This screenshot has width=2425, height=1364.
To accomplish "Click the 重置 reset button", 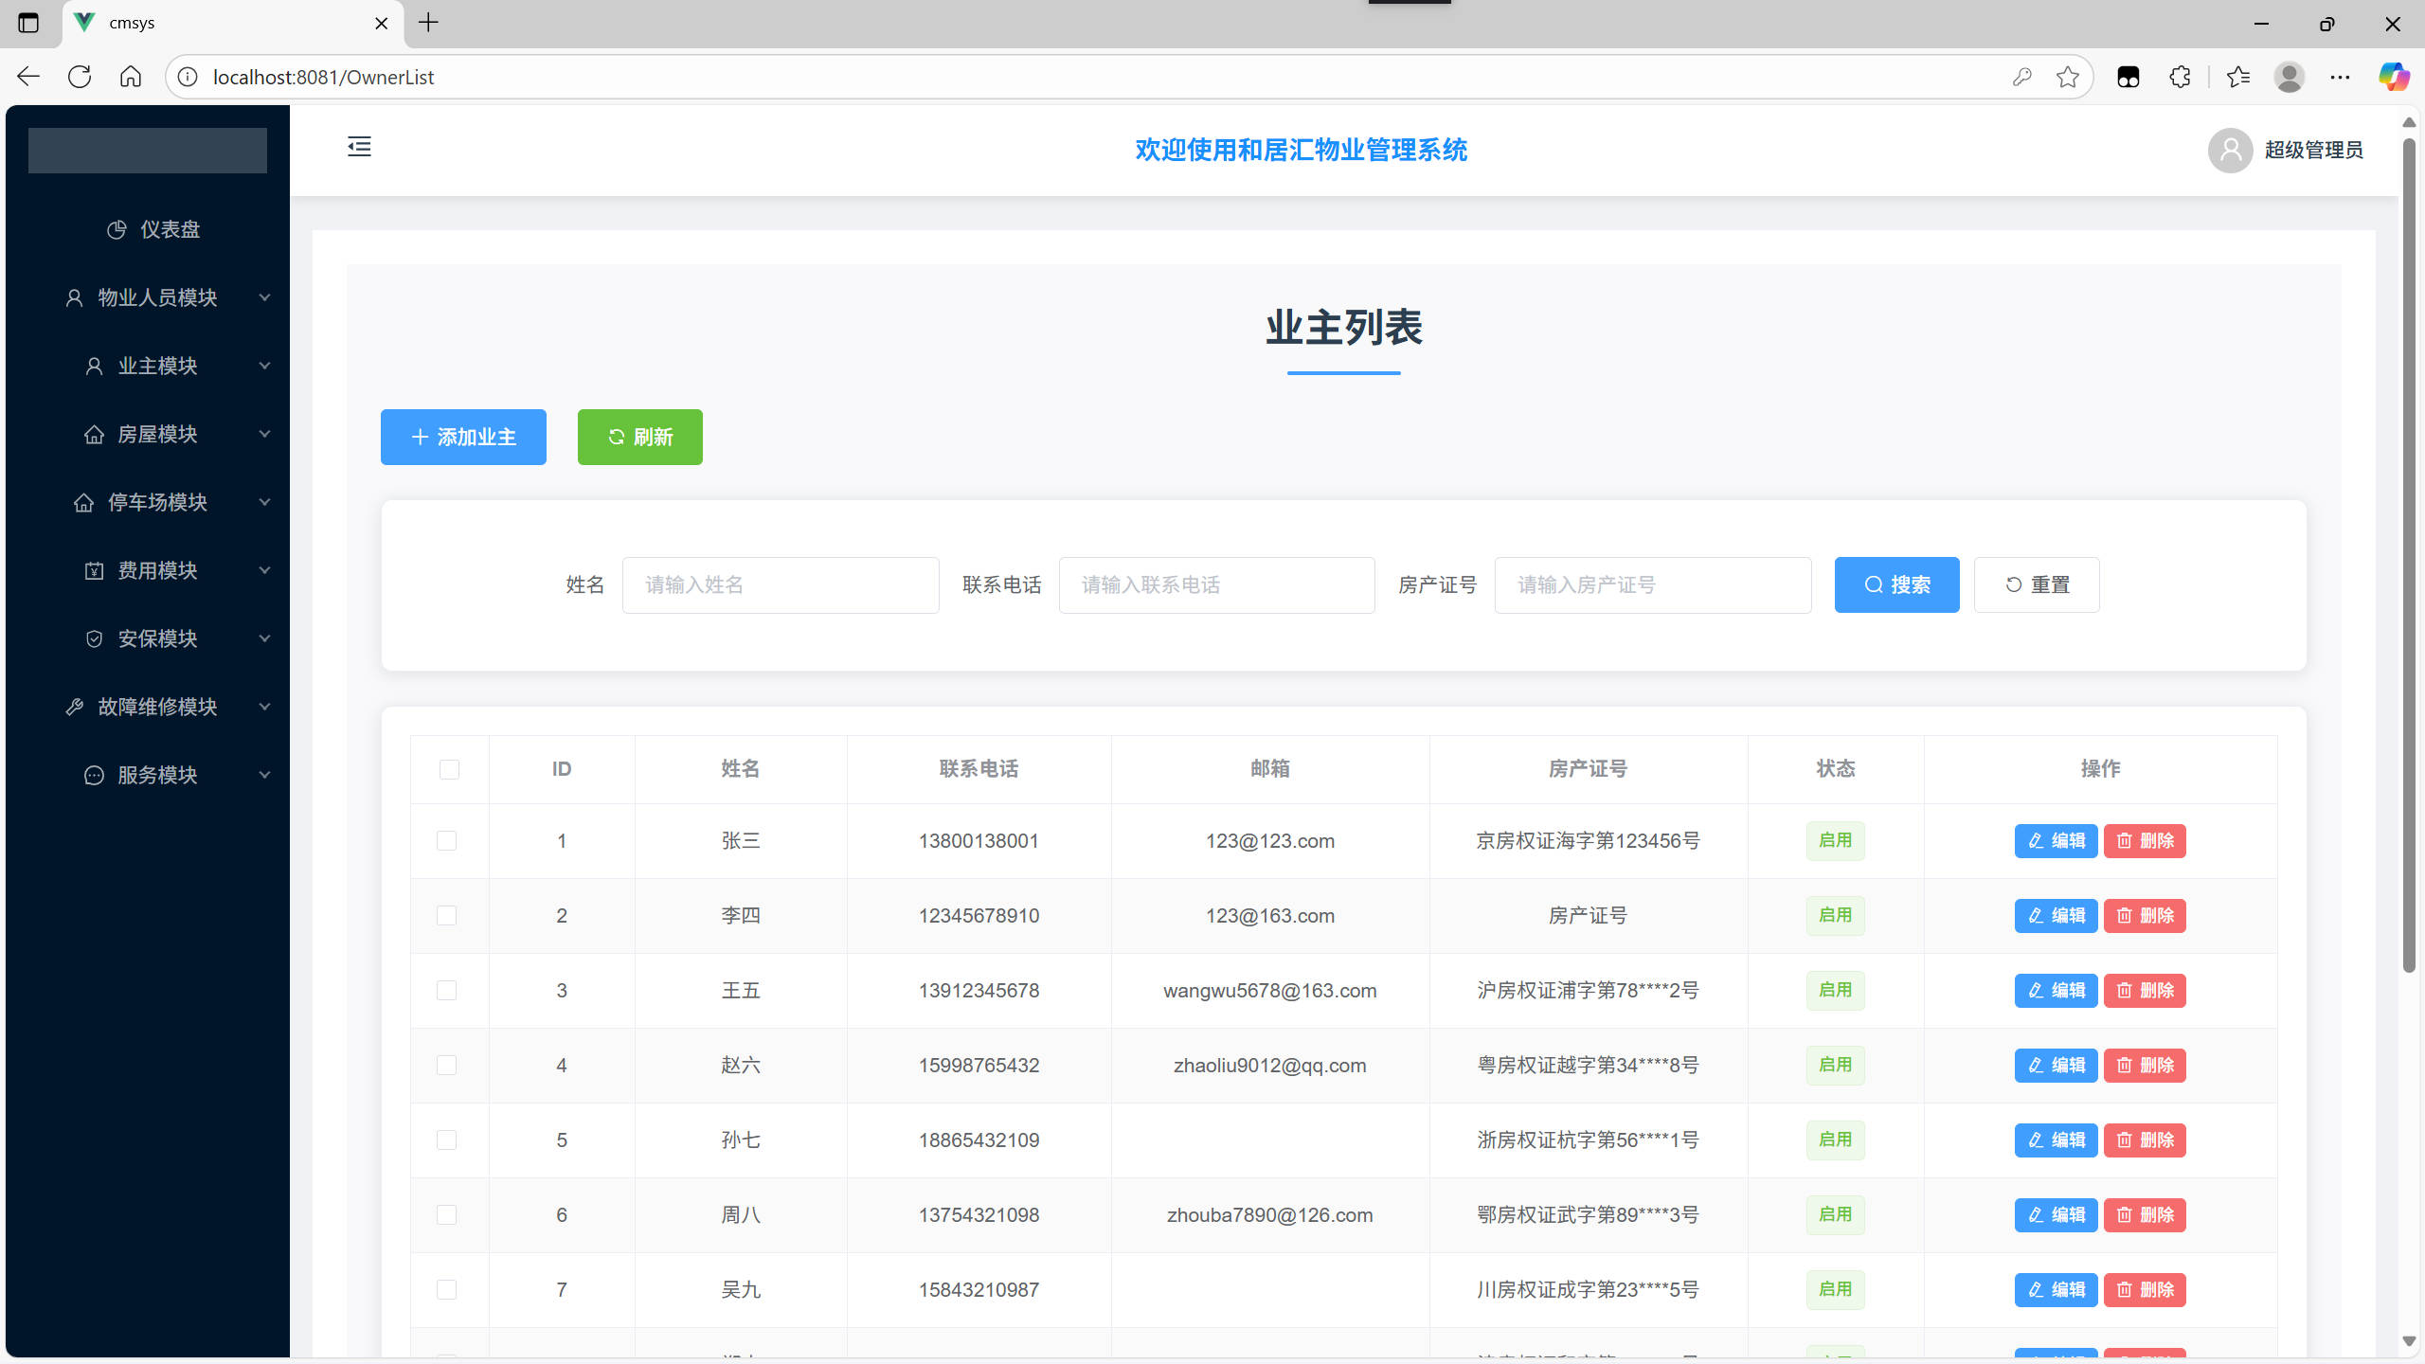I will click(2037, 584).
